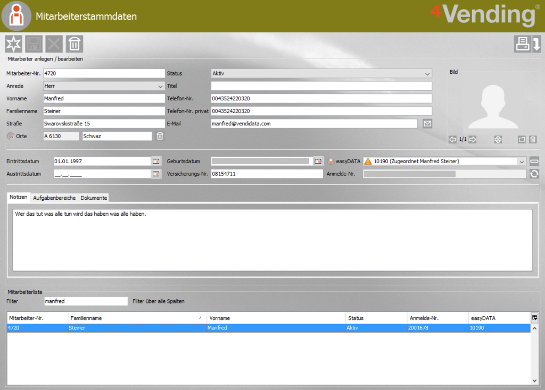Click the easyDATA warning triangle icon
545x390 pixels.
[x=368, y=162]
